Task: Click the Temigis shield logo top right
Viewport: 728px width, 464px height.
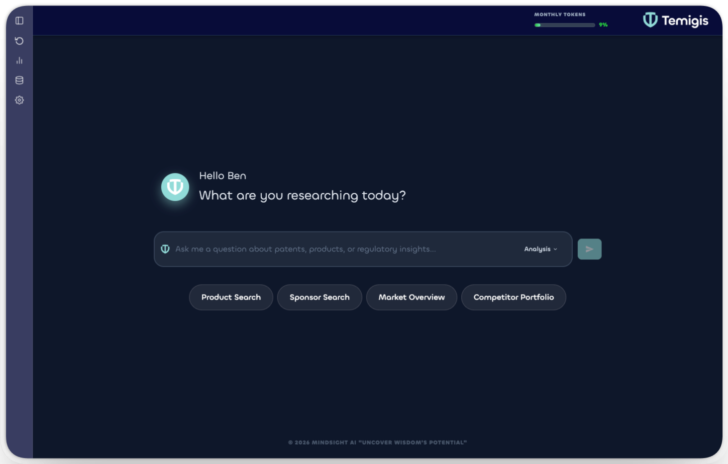Action: pyautogui.click(x=650, y=20)
